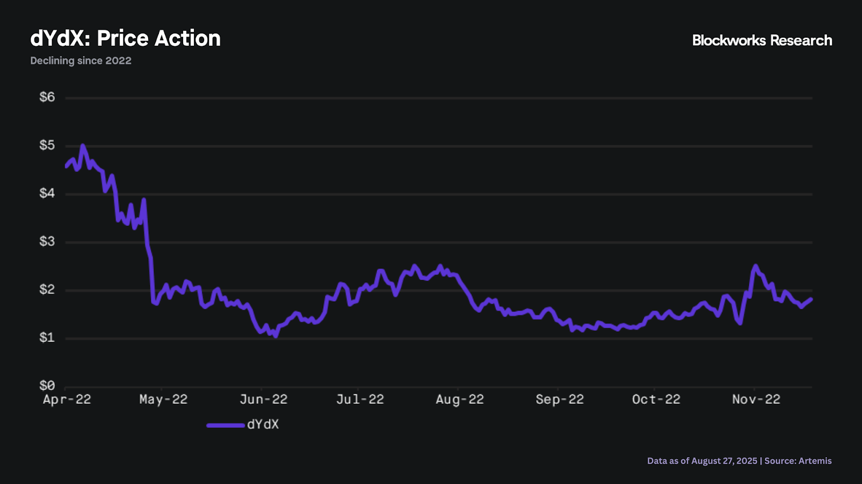Click the mid-June price low near $1
The width and height of the screenshot is (862, 484).
(276, 336)
